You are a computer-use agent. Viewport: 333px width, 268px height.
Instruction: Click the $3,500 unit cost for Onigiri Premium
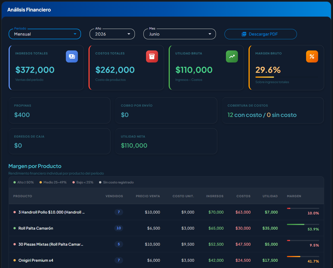188,260
